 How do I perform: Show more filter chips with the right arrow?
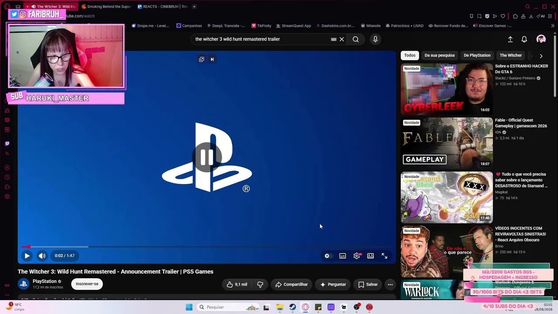coord(541,56)
